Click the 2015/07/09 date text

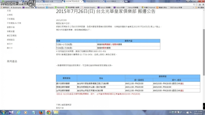coord(61,20)
